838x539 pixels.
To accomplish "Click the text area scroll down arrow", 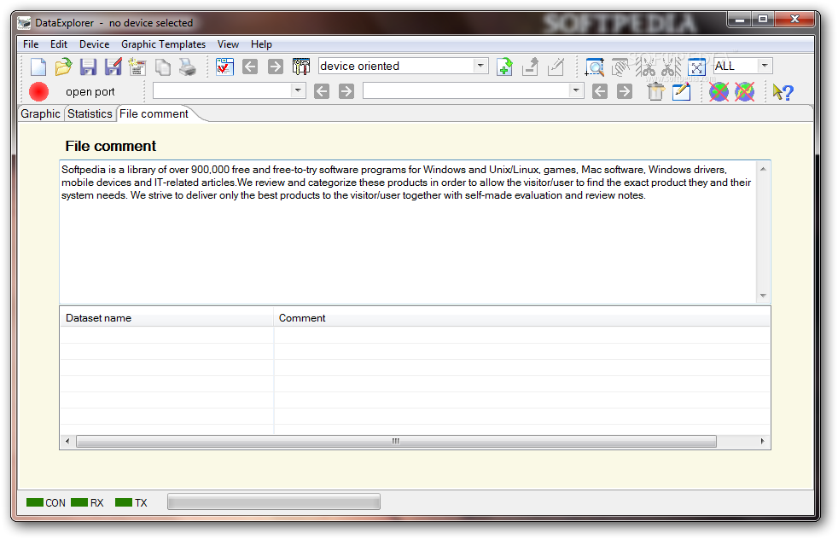I will tap(763, 295).
